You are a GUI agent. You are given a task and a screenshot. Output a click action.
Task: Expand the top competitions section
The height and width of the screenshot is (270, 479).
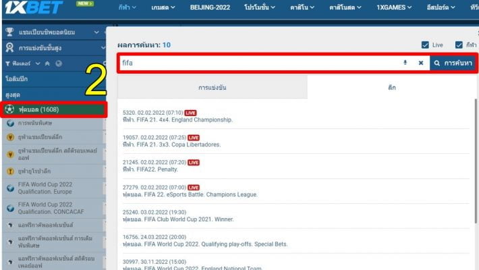coord(103,48)
